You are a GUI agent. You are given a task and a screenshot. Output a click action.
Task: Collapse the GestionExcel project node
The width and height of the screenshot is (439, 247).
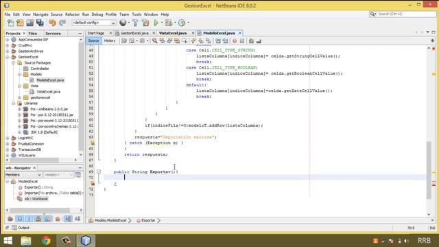point(8,57)
